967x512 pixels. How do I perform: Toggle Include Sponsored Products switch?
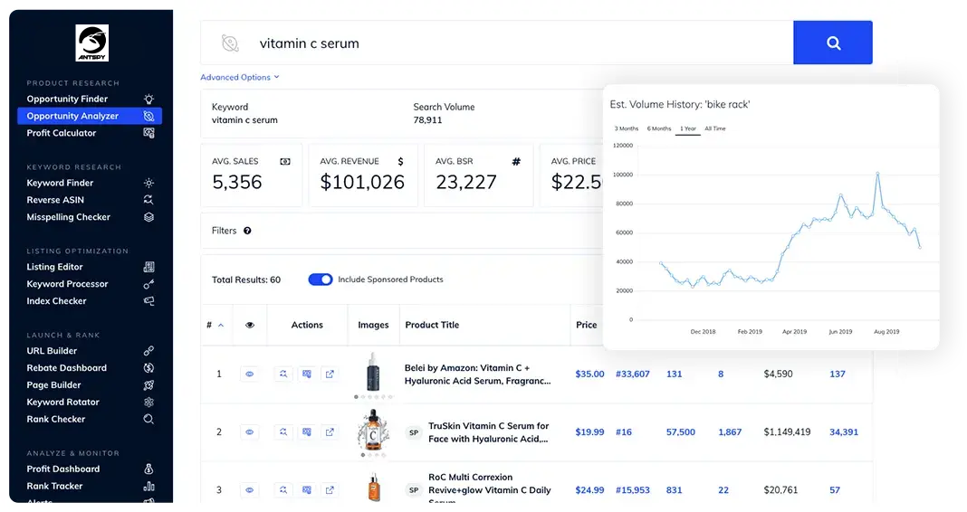pos(321,280)
